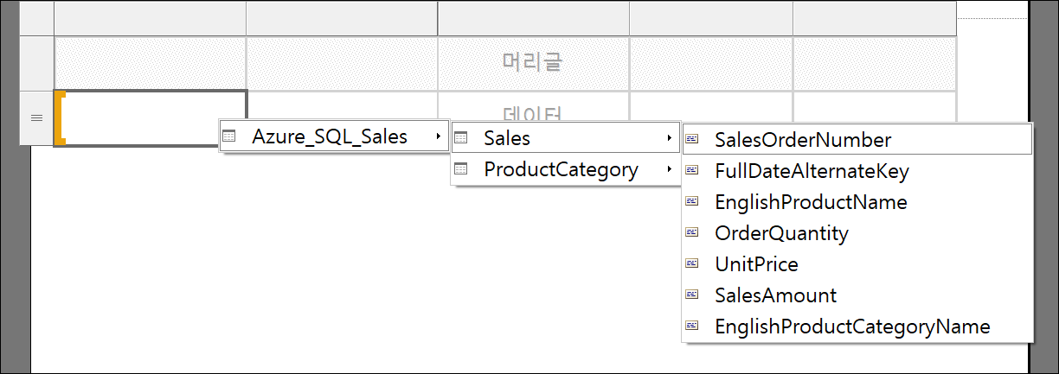The image size is (1059, 374).
Task: Expand the arrow next to Sales
Action: click(669, 138)
